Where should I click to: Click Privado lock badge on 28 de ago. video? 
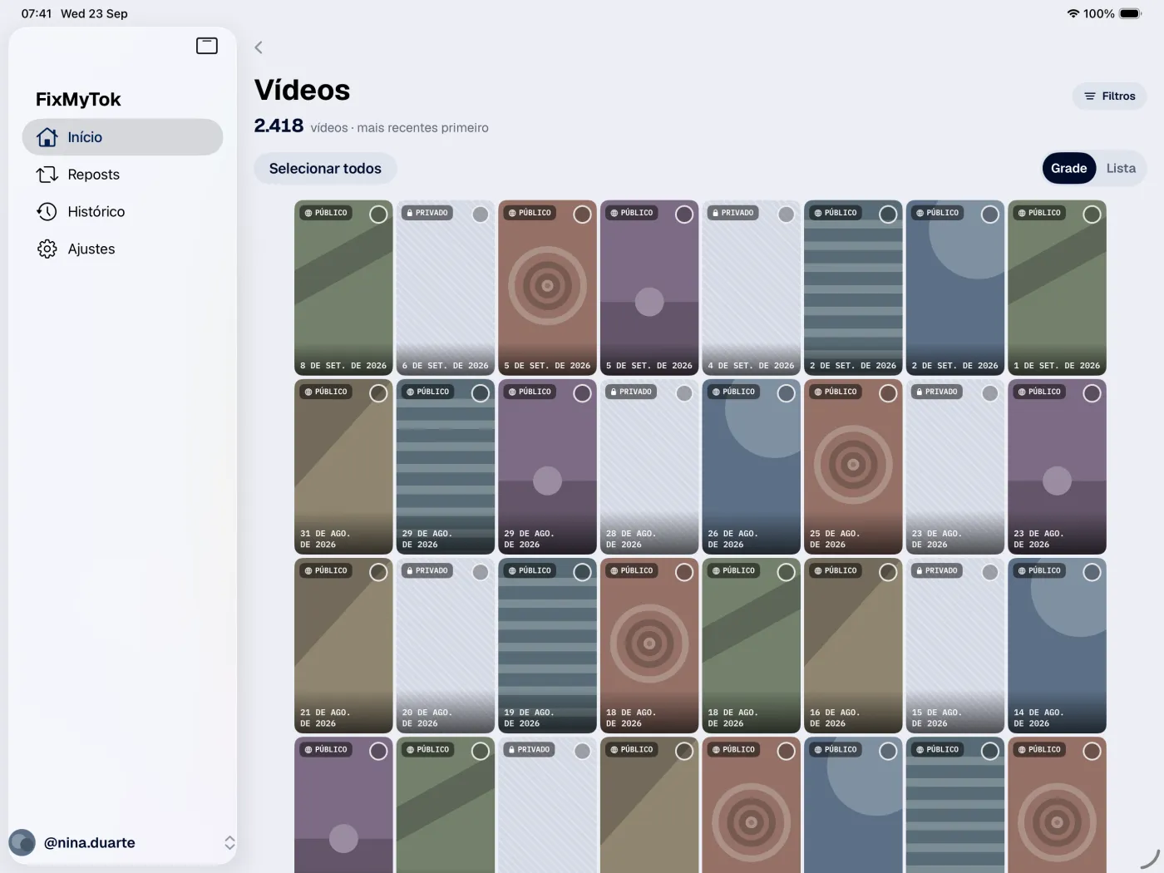[x=631, y=392]
